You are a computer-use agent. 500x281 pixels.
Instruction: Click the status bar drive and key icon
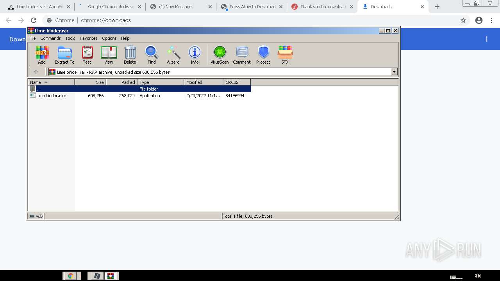(36, 216)
